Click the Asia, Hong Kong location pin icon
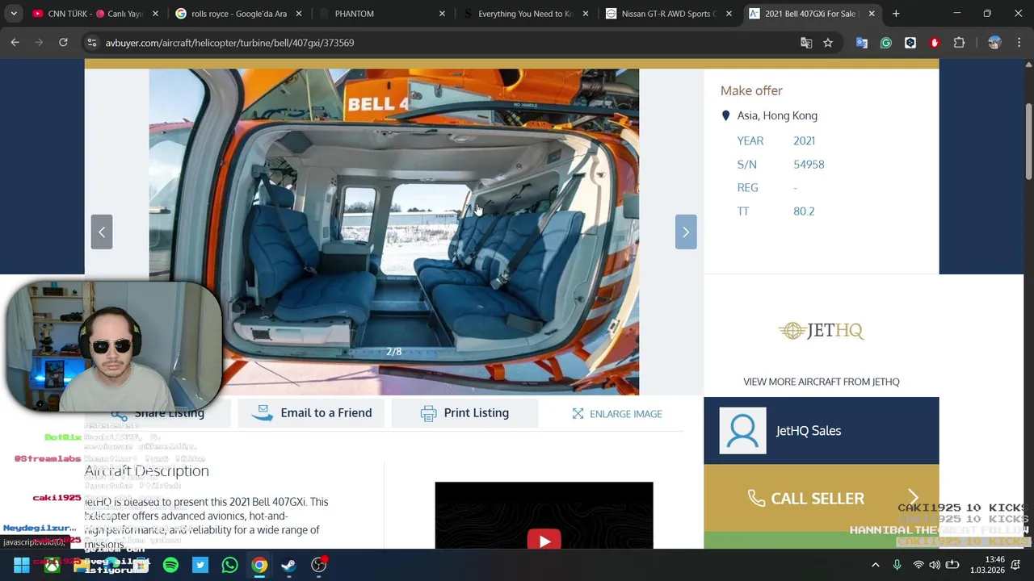Image resolution: width=1034 pixels, height=581 pixels. click(725, 115)
